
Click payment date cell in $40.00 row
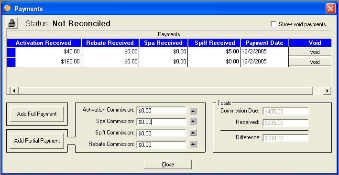pyautogui.click(x=264, y=52)
